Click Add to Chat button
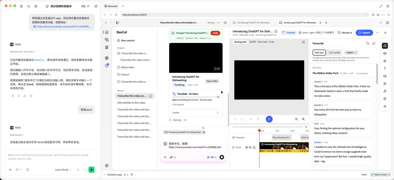Viewport: 394px width, 180px height. pyautogui.click(x=380, y=175)
